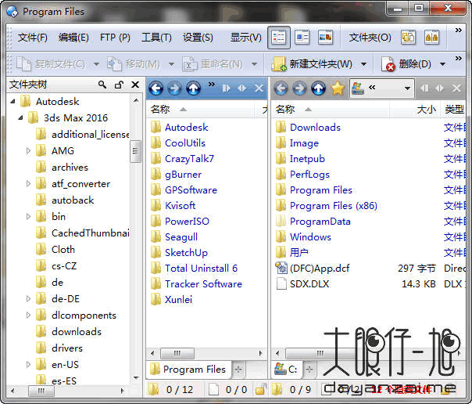
Task: Click the 删除(D) button
Action: pos(406,64)
